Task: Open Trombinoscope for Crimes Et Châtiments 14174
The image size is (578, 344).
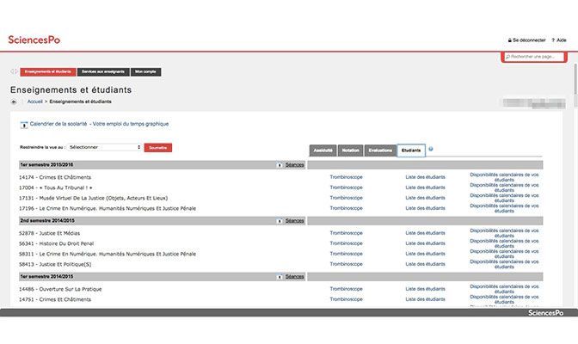Action: point(347,176)
